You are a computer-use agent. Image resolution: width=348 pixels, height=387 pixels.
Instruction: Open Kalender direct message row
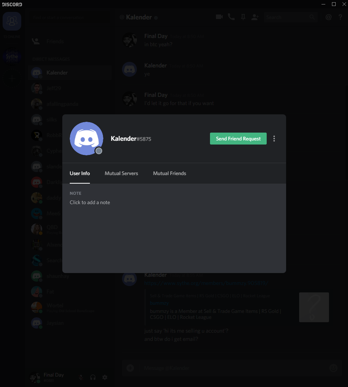[70, 73]
